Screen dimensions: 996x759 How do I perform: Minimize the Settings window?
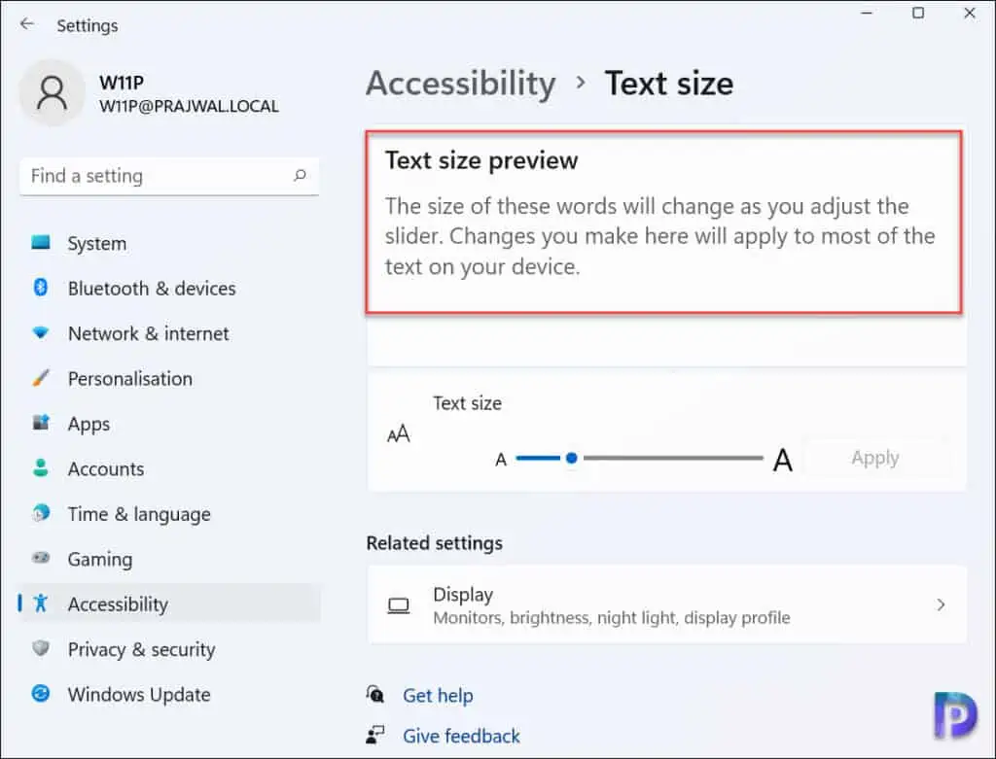867,13
